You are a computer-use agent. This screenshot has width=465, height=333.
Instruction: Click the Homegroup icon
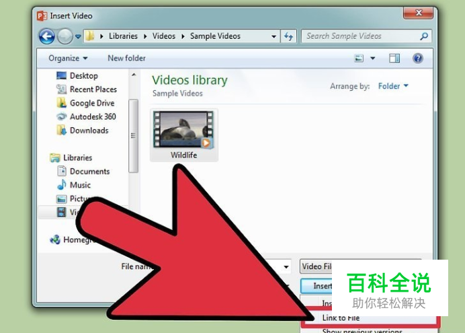(x=55, y=239)
